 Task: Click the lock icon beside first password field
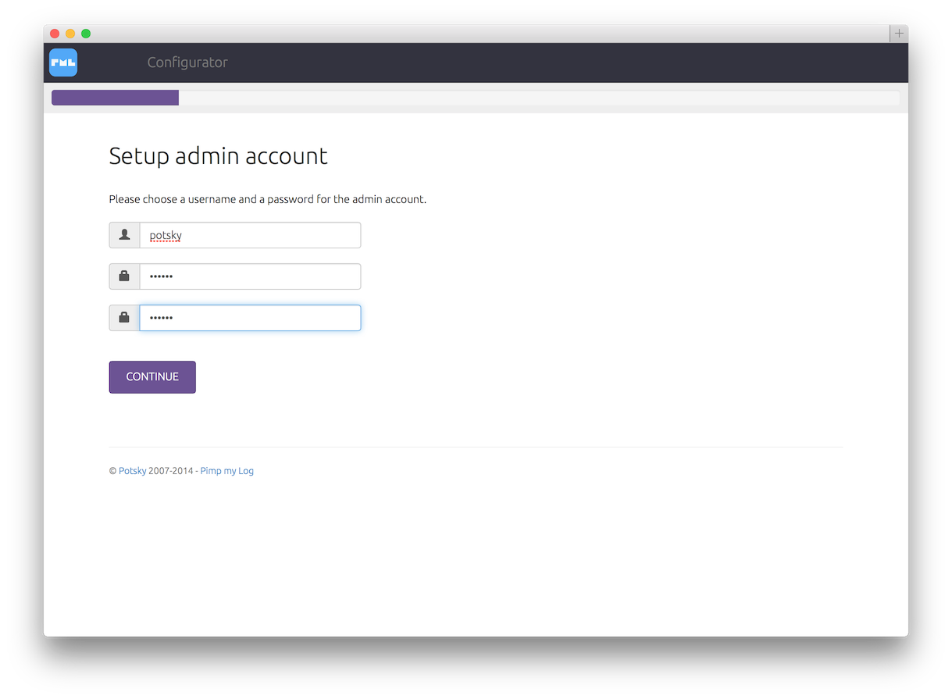pos(124,276)
